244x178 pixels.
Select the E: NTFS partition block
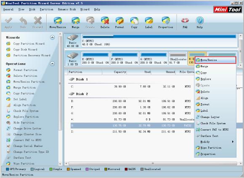click(95, 58)
